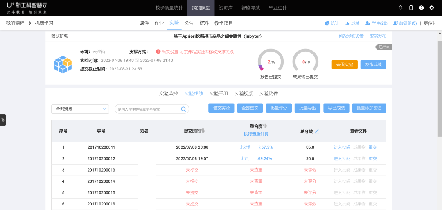
Task: Click the 批量评分 button
Action: 279,108
